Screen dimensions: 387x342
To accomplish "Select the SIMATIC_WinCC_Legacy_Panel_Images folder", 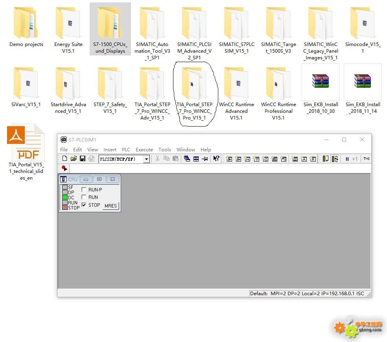I will (321, 33).
